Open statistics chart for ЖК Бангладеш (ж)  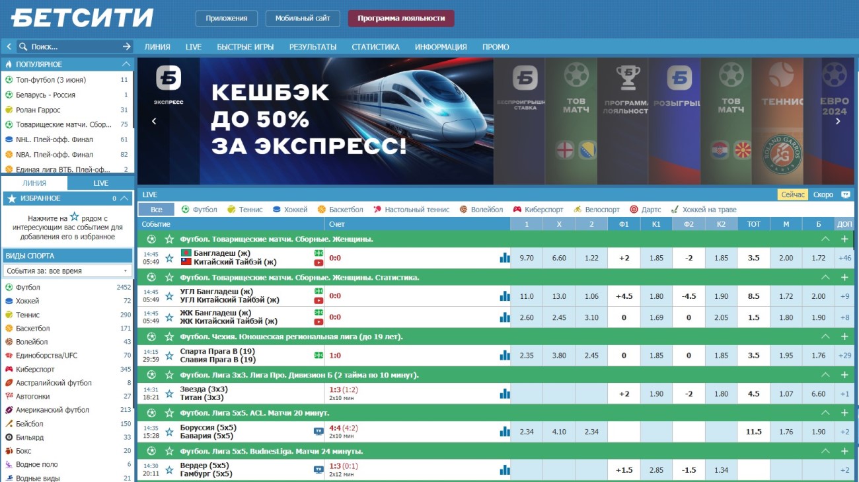(505, 317)
